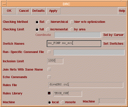Click the Rules File field
This screenshot has width=128, height=107.
[x=86, y=85]
